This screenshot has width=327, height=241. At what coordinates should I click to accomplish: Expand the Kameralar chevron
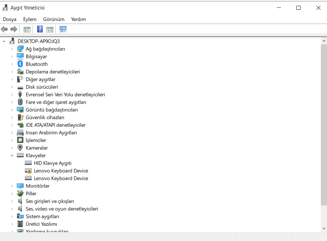[x=12, y=148]
